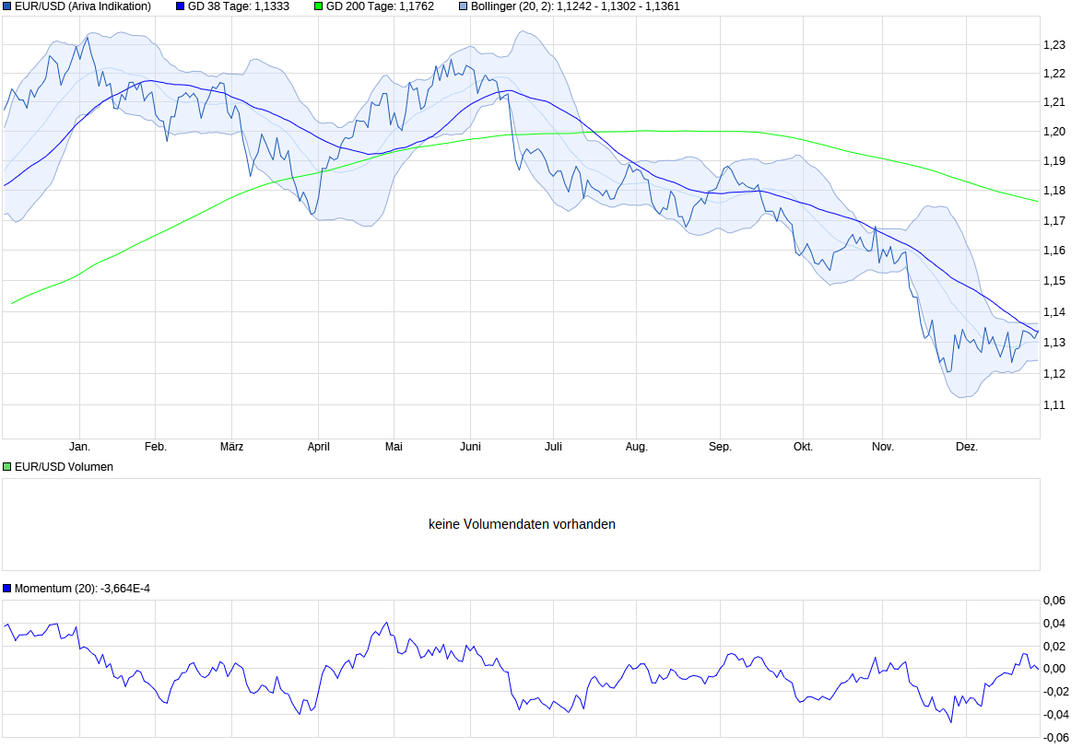Click the keine Volumendaten vorhanden message
Image resolution: width=1083 pixels, height=748 pixels.
pos(522,523)
